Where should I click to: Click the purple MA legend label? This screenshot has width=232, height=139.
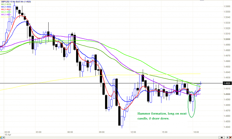point(6,14)
